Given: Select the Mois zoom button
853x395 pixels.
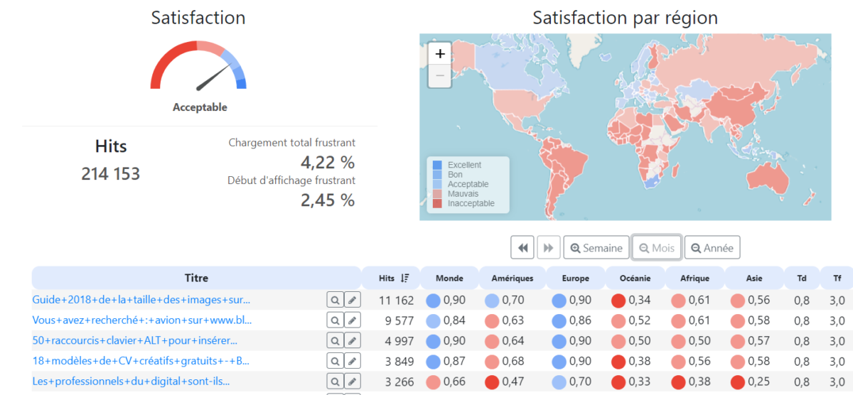Looking at the screenshot, I should 657,248.
